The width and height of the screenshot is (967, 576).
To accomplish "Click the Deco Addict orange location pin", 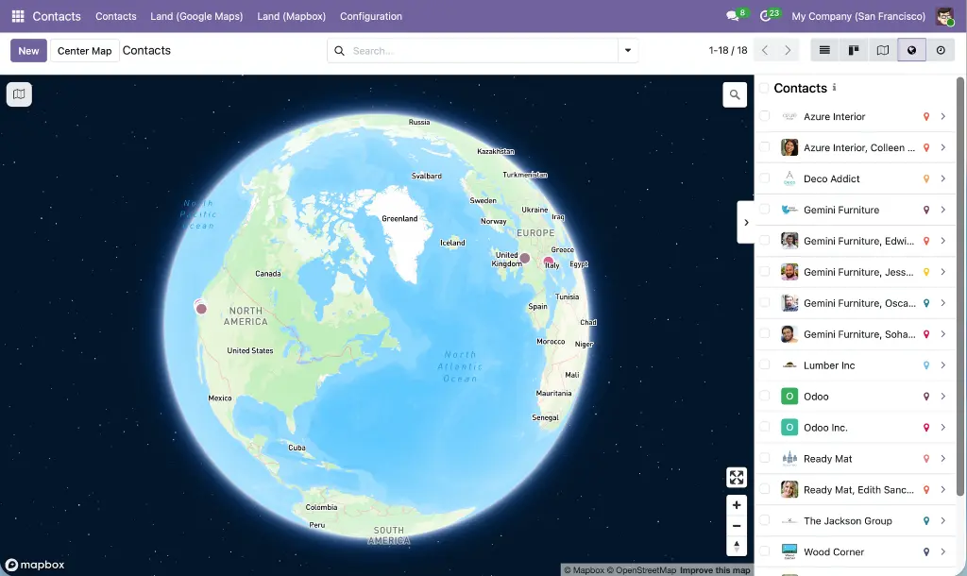I will [x=925, y=178].
